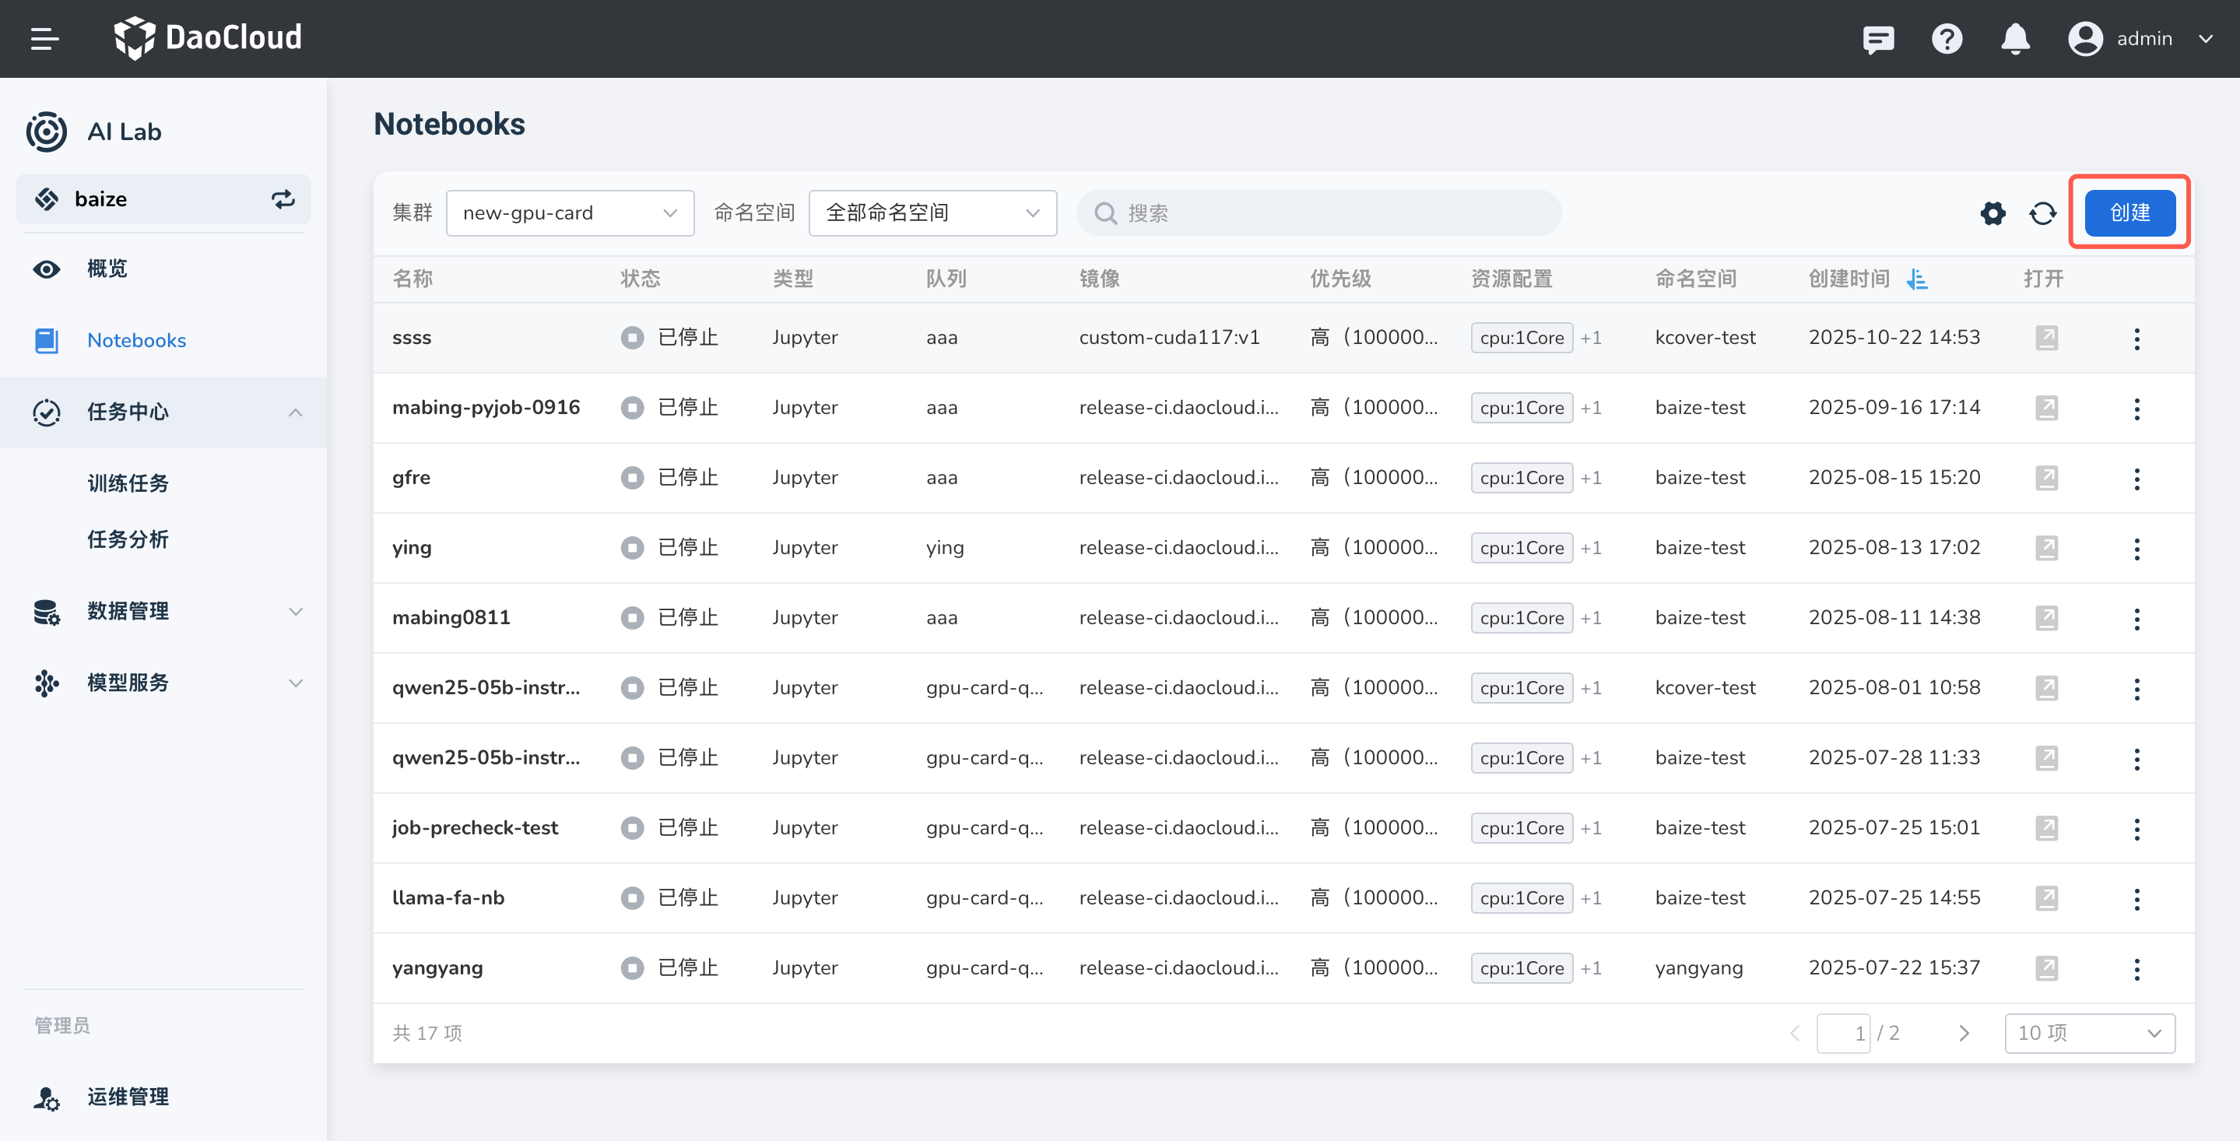2240x1141 pixels.
Task: Click the hamburger menu icon
Action: click(x=44, y=39)
